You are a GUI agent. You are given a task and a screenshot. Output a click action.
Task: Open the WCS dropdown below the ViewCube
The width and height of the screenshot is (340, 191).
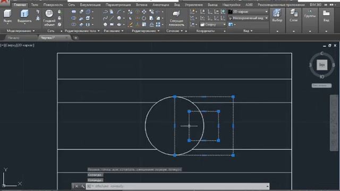(x=321, y=85)
